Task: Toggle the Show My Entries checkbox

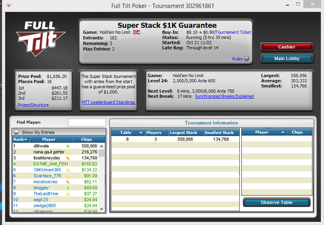Action: [x=16, y=132]
